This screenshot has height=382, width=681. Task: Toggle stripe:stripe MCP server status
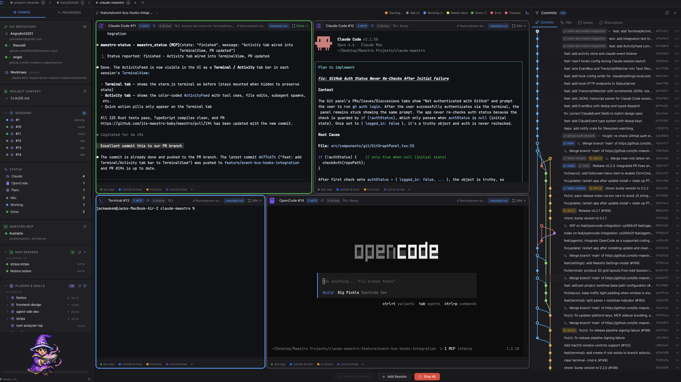[7, 264]
